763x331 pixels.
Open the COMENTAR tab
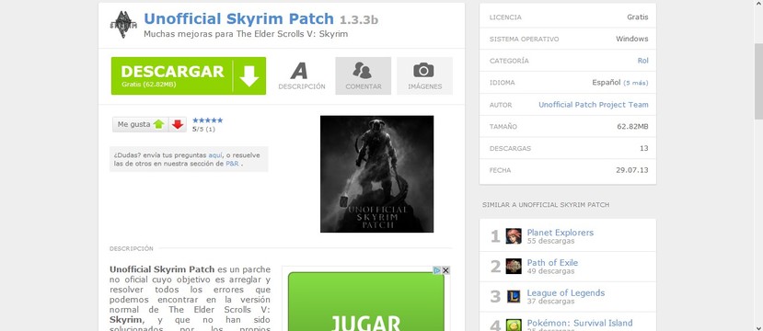click(x=363, y=75)
